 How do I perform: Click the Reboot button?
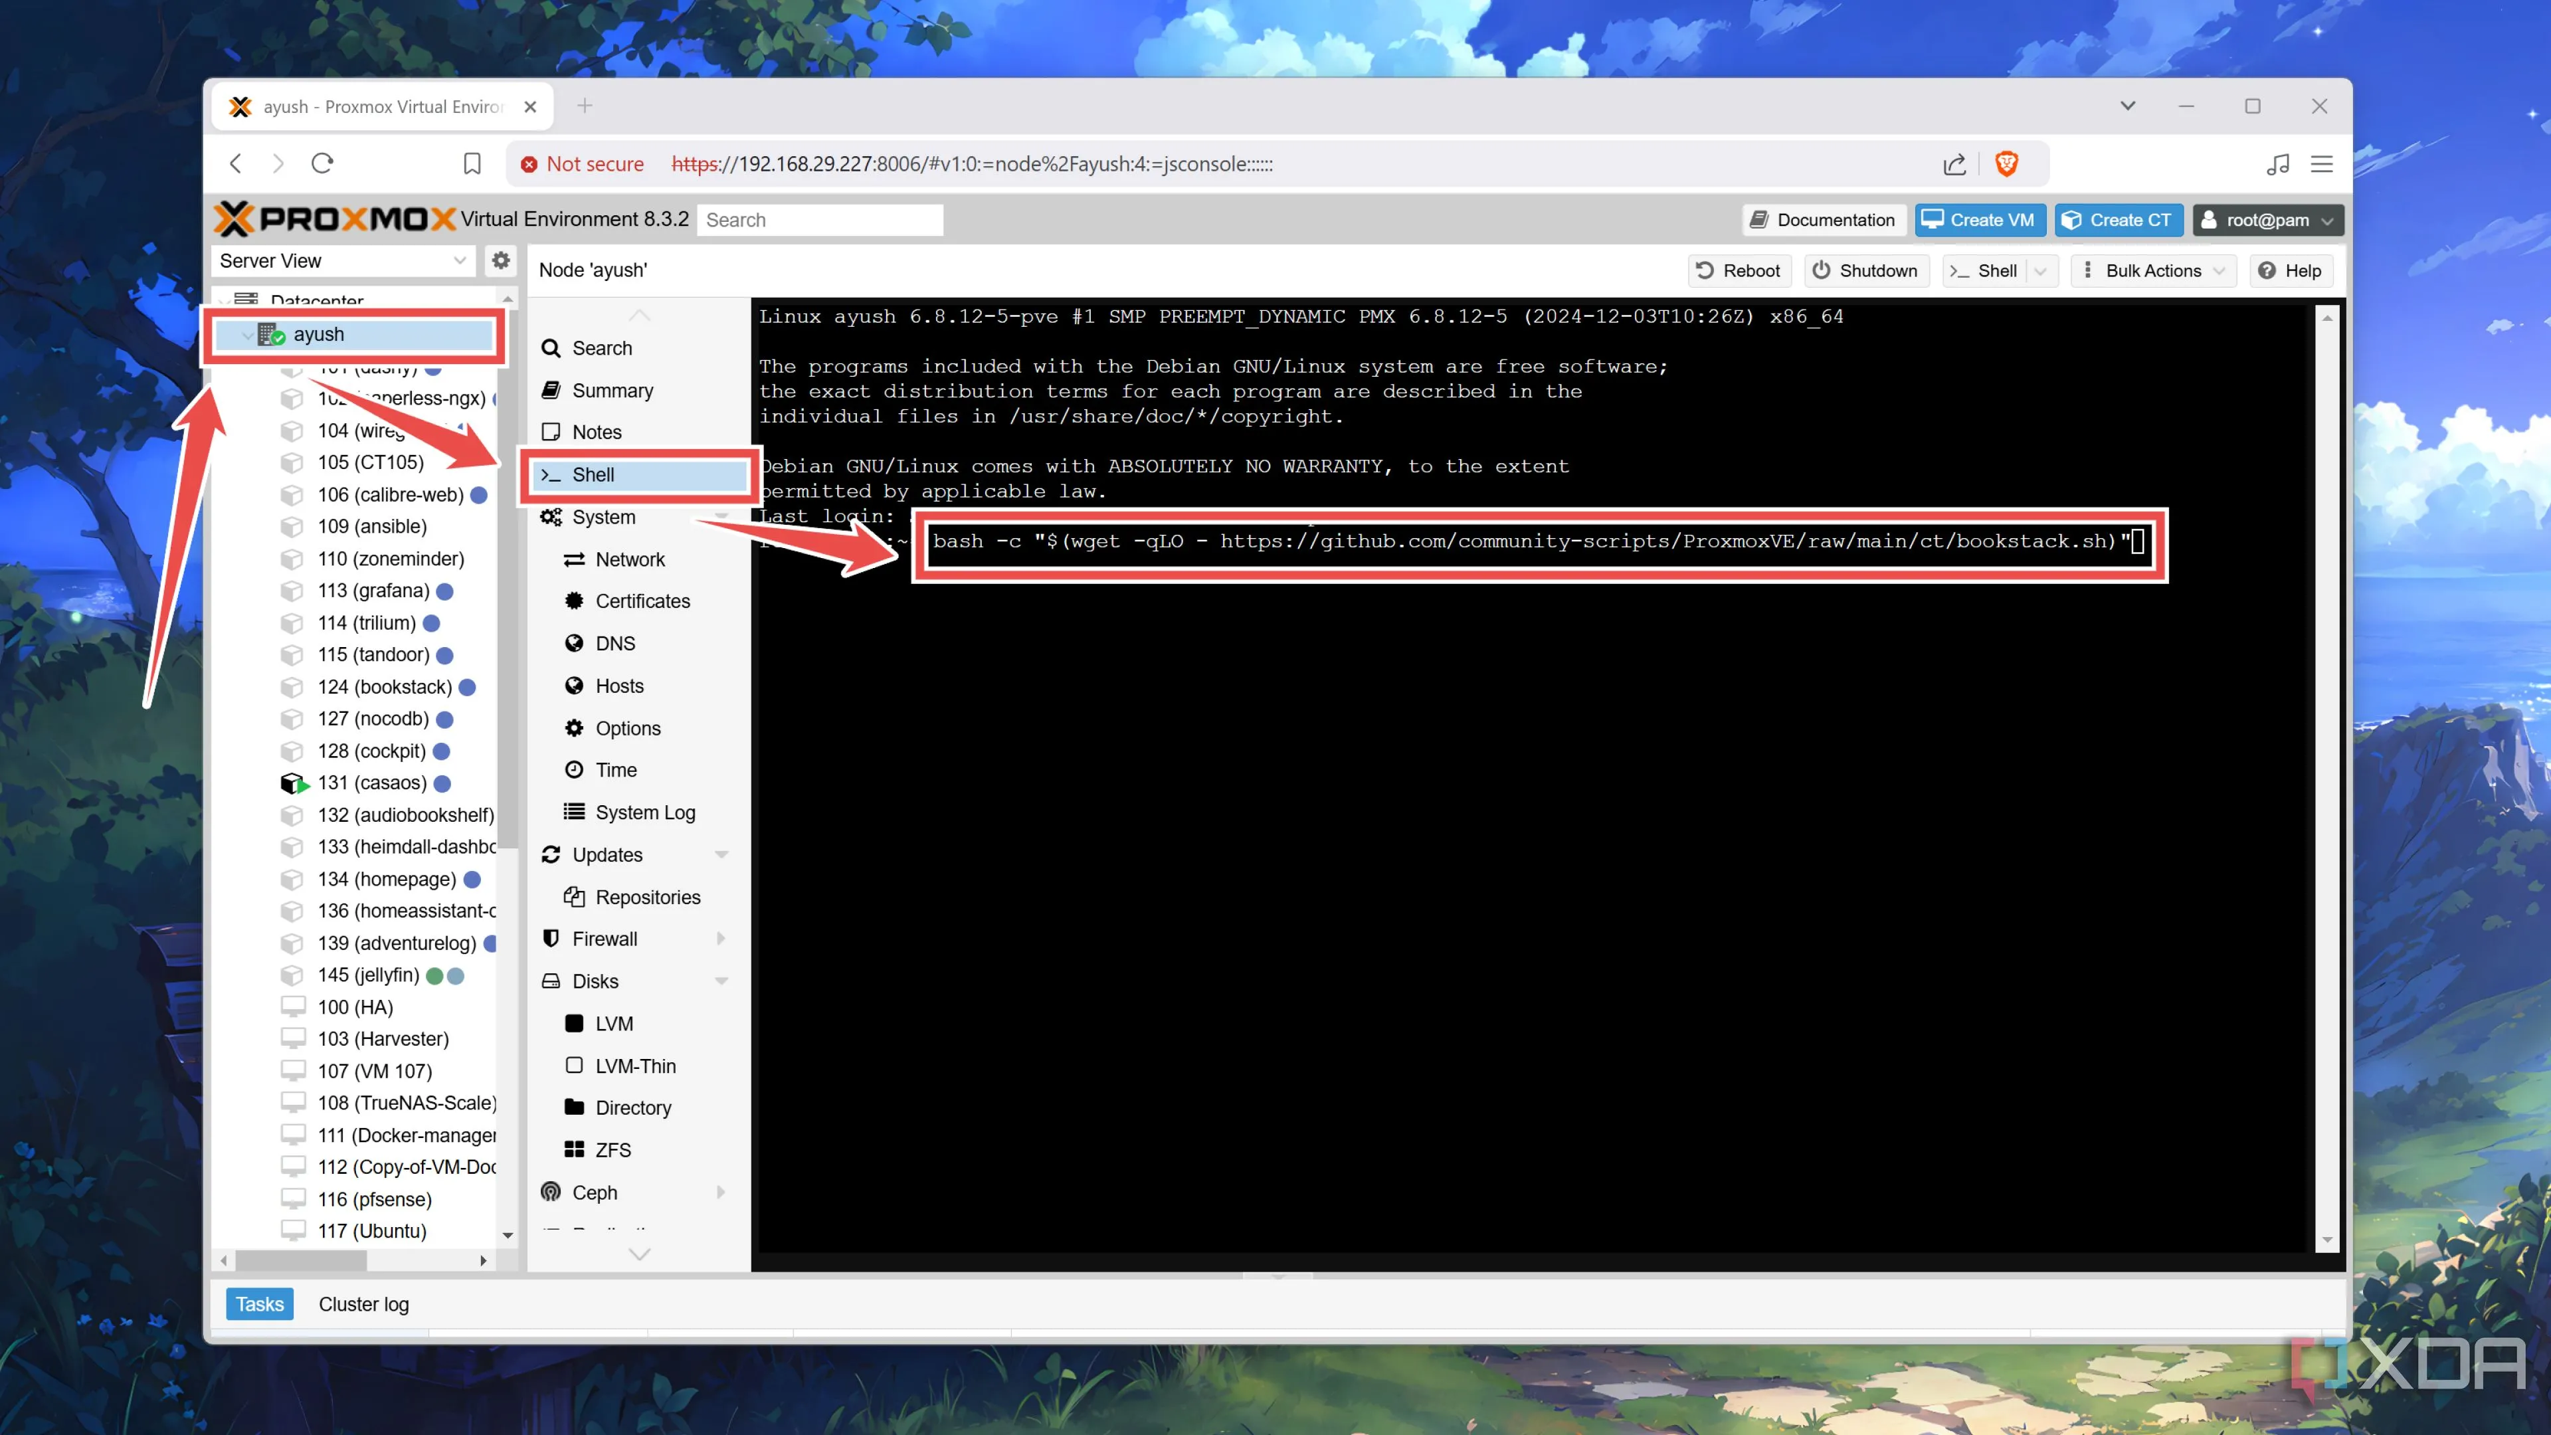click(x=1738, y=270)
